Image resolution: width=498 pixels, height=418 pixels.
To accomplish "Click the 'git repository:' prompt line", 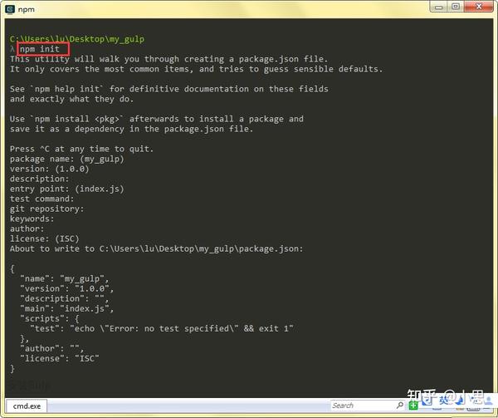I will point(46,209).
